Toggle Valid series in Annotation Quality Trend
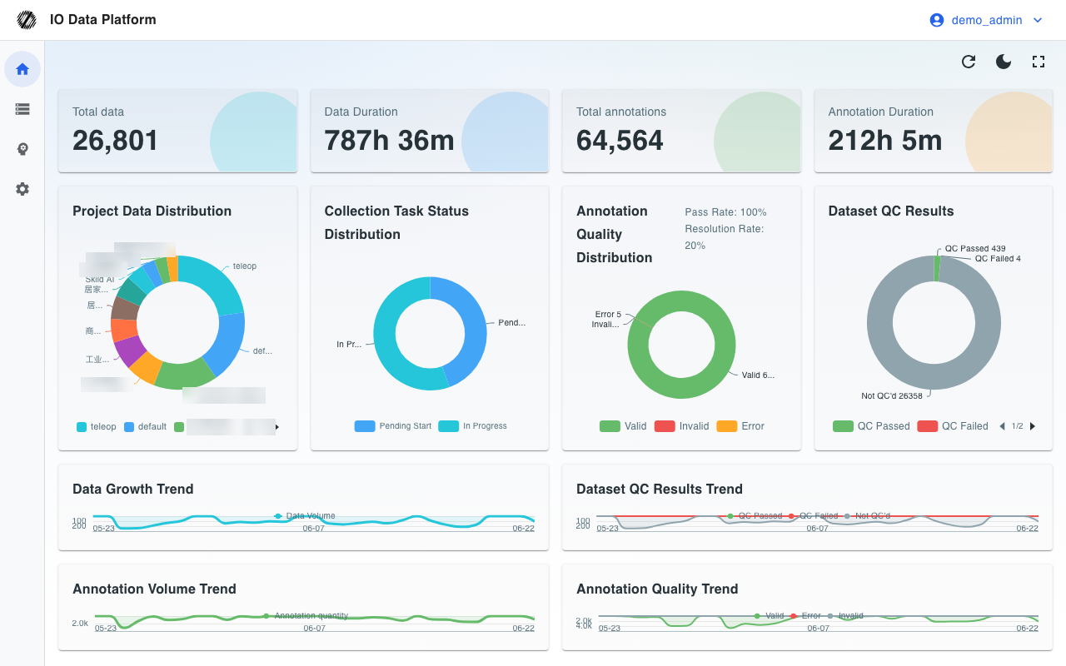This screenshot has width=1066, height=666. [x=768, y=616]
